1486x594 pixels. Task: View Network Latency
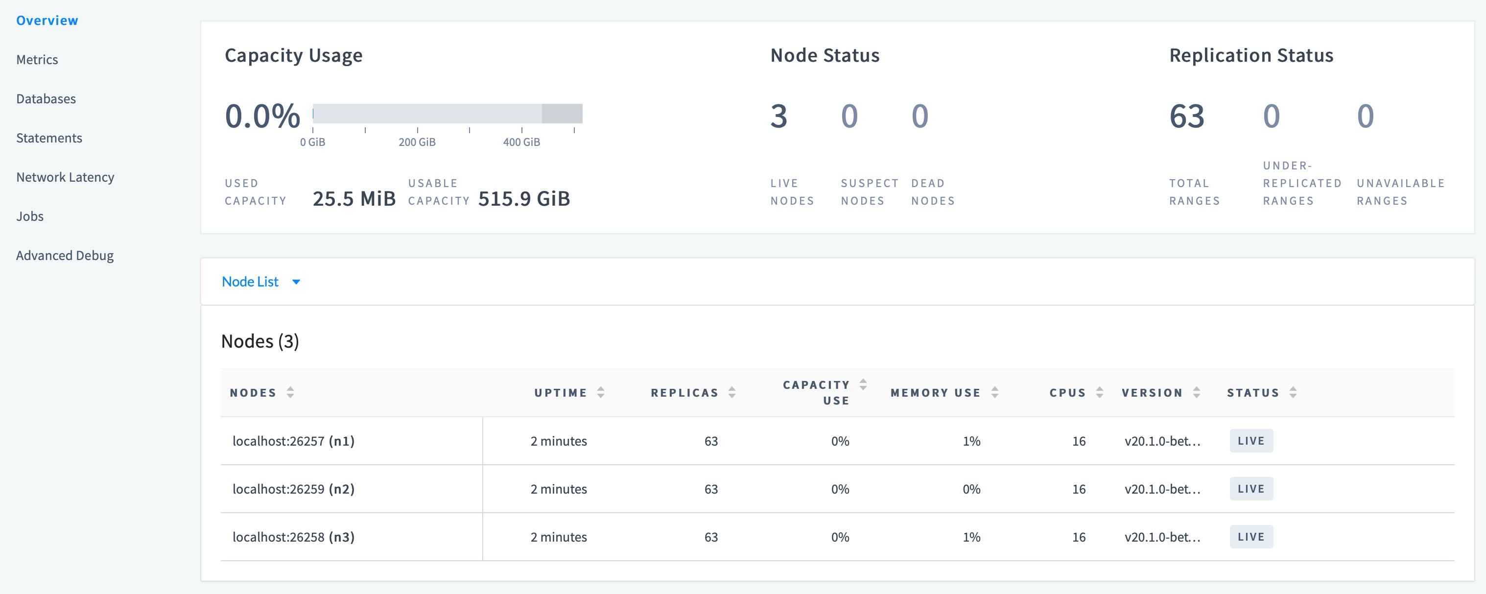coord(65,177)
